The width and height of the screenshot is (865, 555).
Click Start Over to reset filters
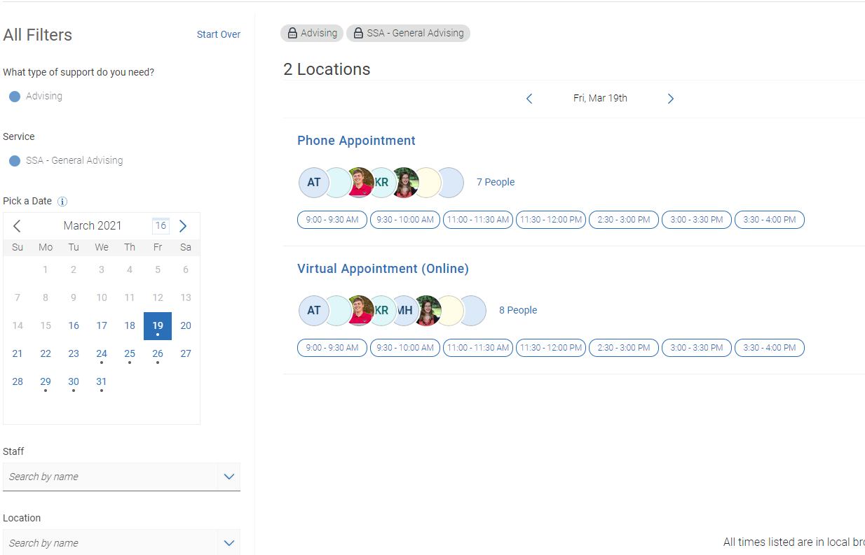pyautogui.click(x=218, y=34)
